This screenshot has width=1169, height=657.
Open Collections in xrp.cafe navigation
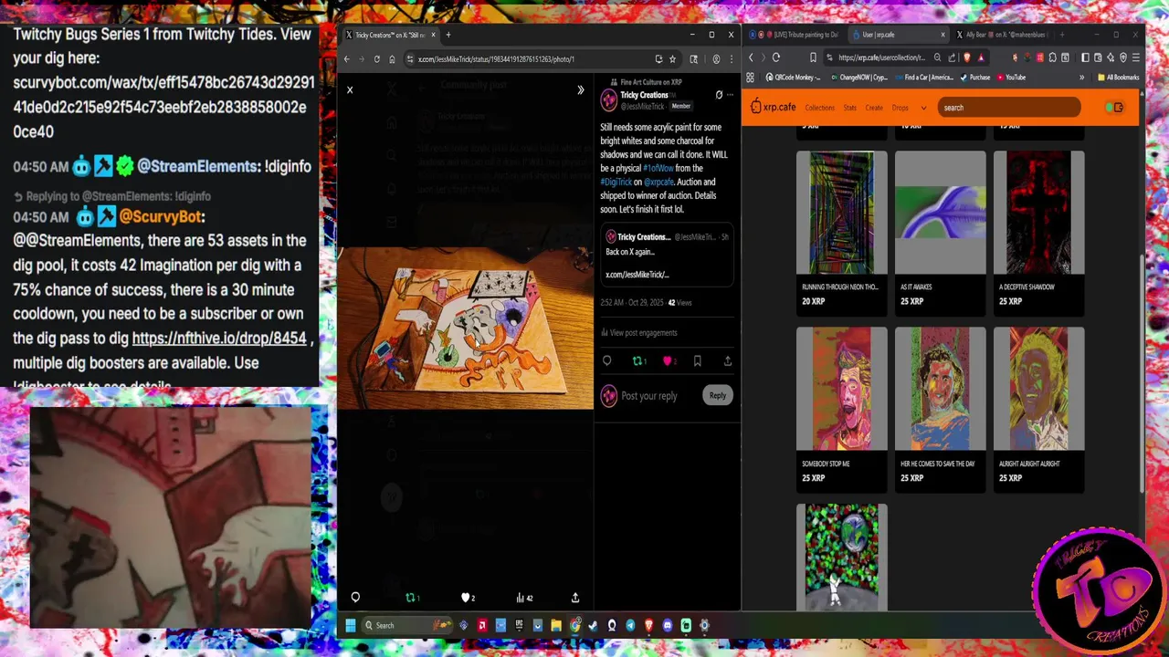(819, 108)
